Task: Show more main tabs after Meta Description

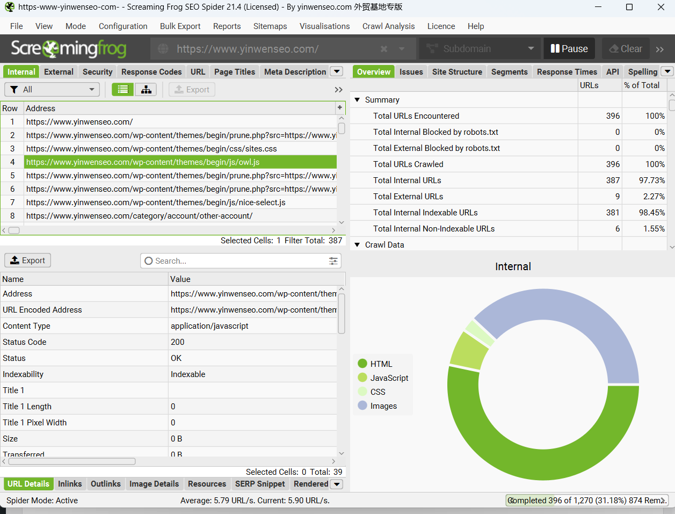Action: pos(337,71)
